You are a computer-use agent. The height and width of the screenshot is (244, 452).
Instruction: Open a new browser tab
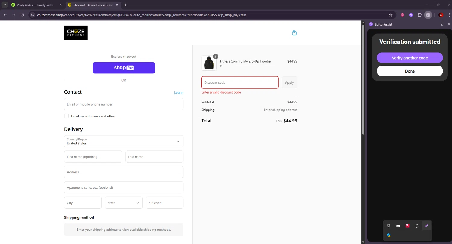point(125,5)
